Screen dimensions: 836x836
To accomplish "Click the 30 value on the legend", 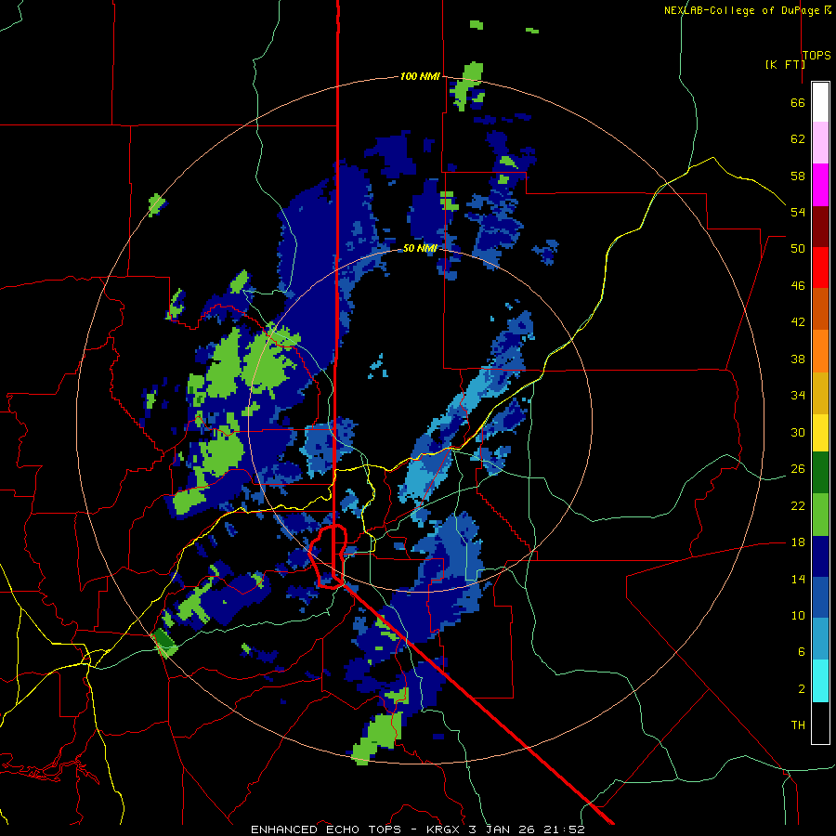I will click(798, 432).
